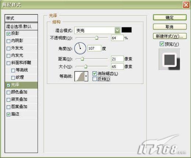The height and width of the screenshot is (158, 191).
Task: Click the contour curve thumbnail
Action: point(80,77)
